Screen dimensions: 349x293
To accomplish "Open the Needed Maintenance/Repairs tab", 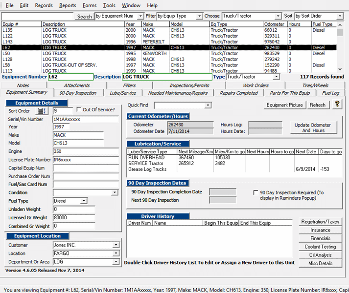I will 178,93.
